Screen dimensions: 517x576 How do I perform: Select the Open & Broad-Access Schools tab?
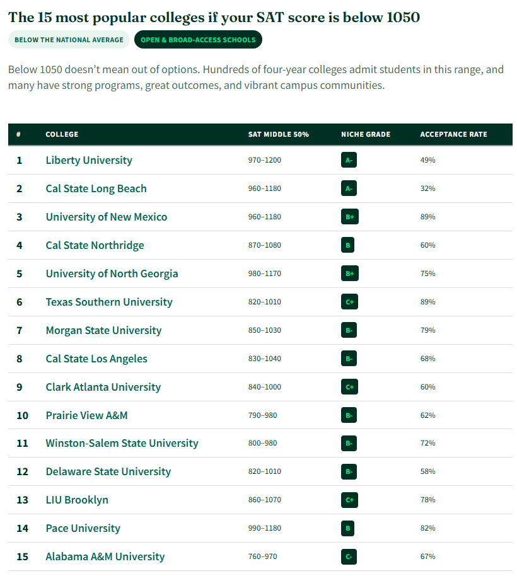click(x=198, y=40)
